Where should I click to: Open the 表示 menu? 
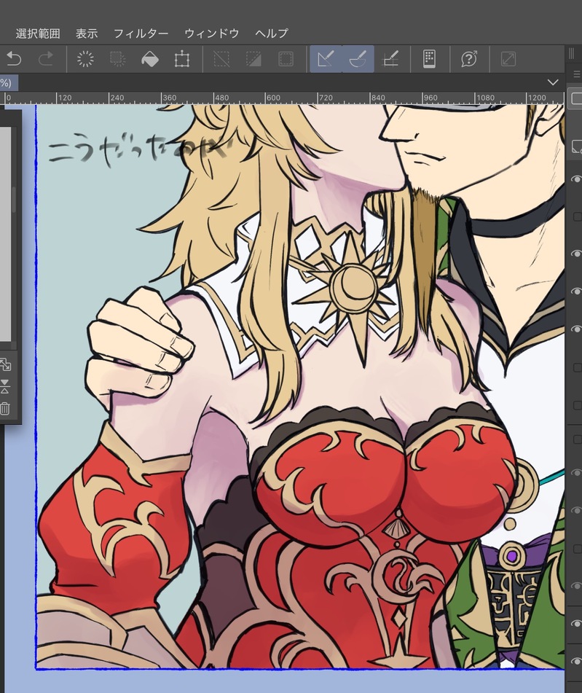87,34
